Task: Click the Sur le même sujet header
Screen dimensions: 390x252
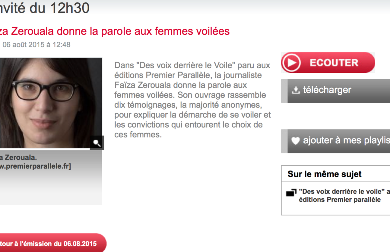Action: tap(325, 174)
